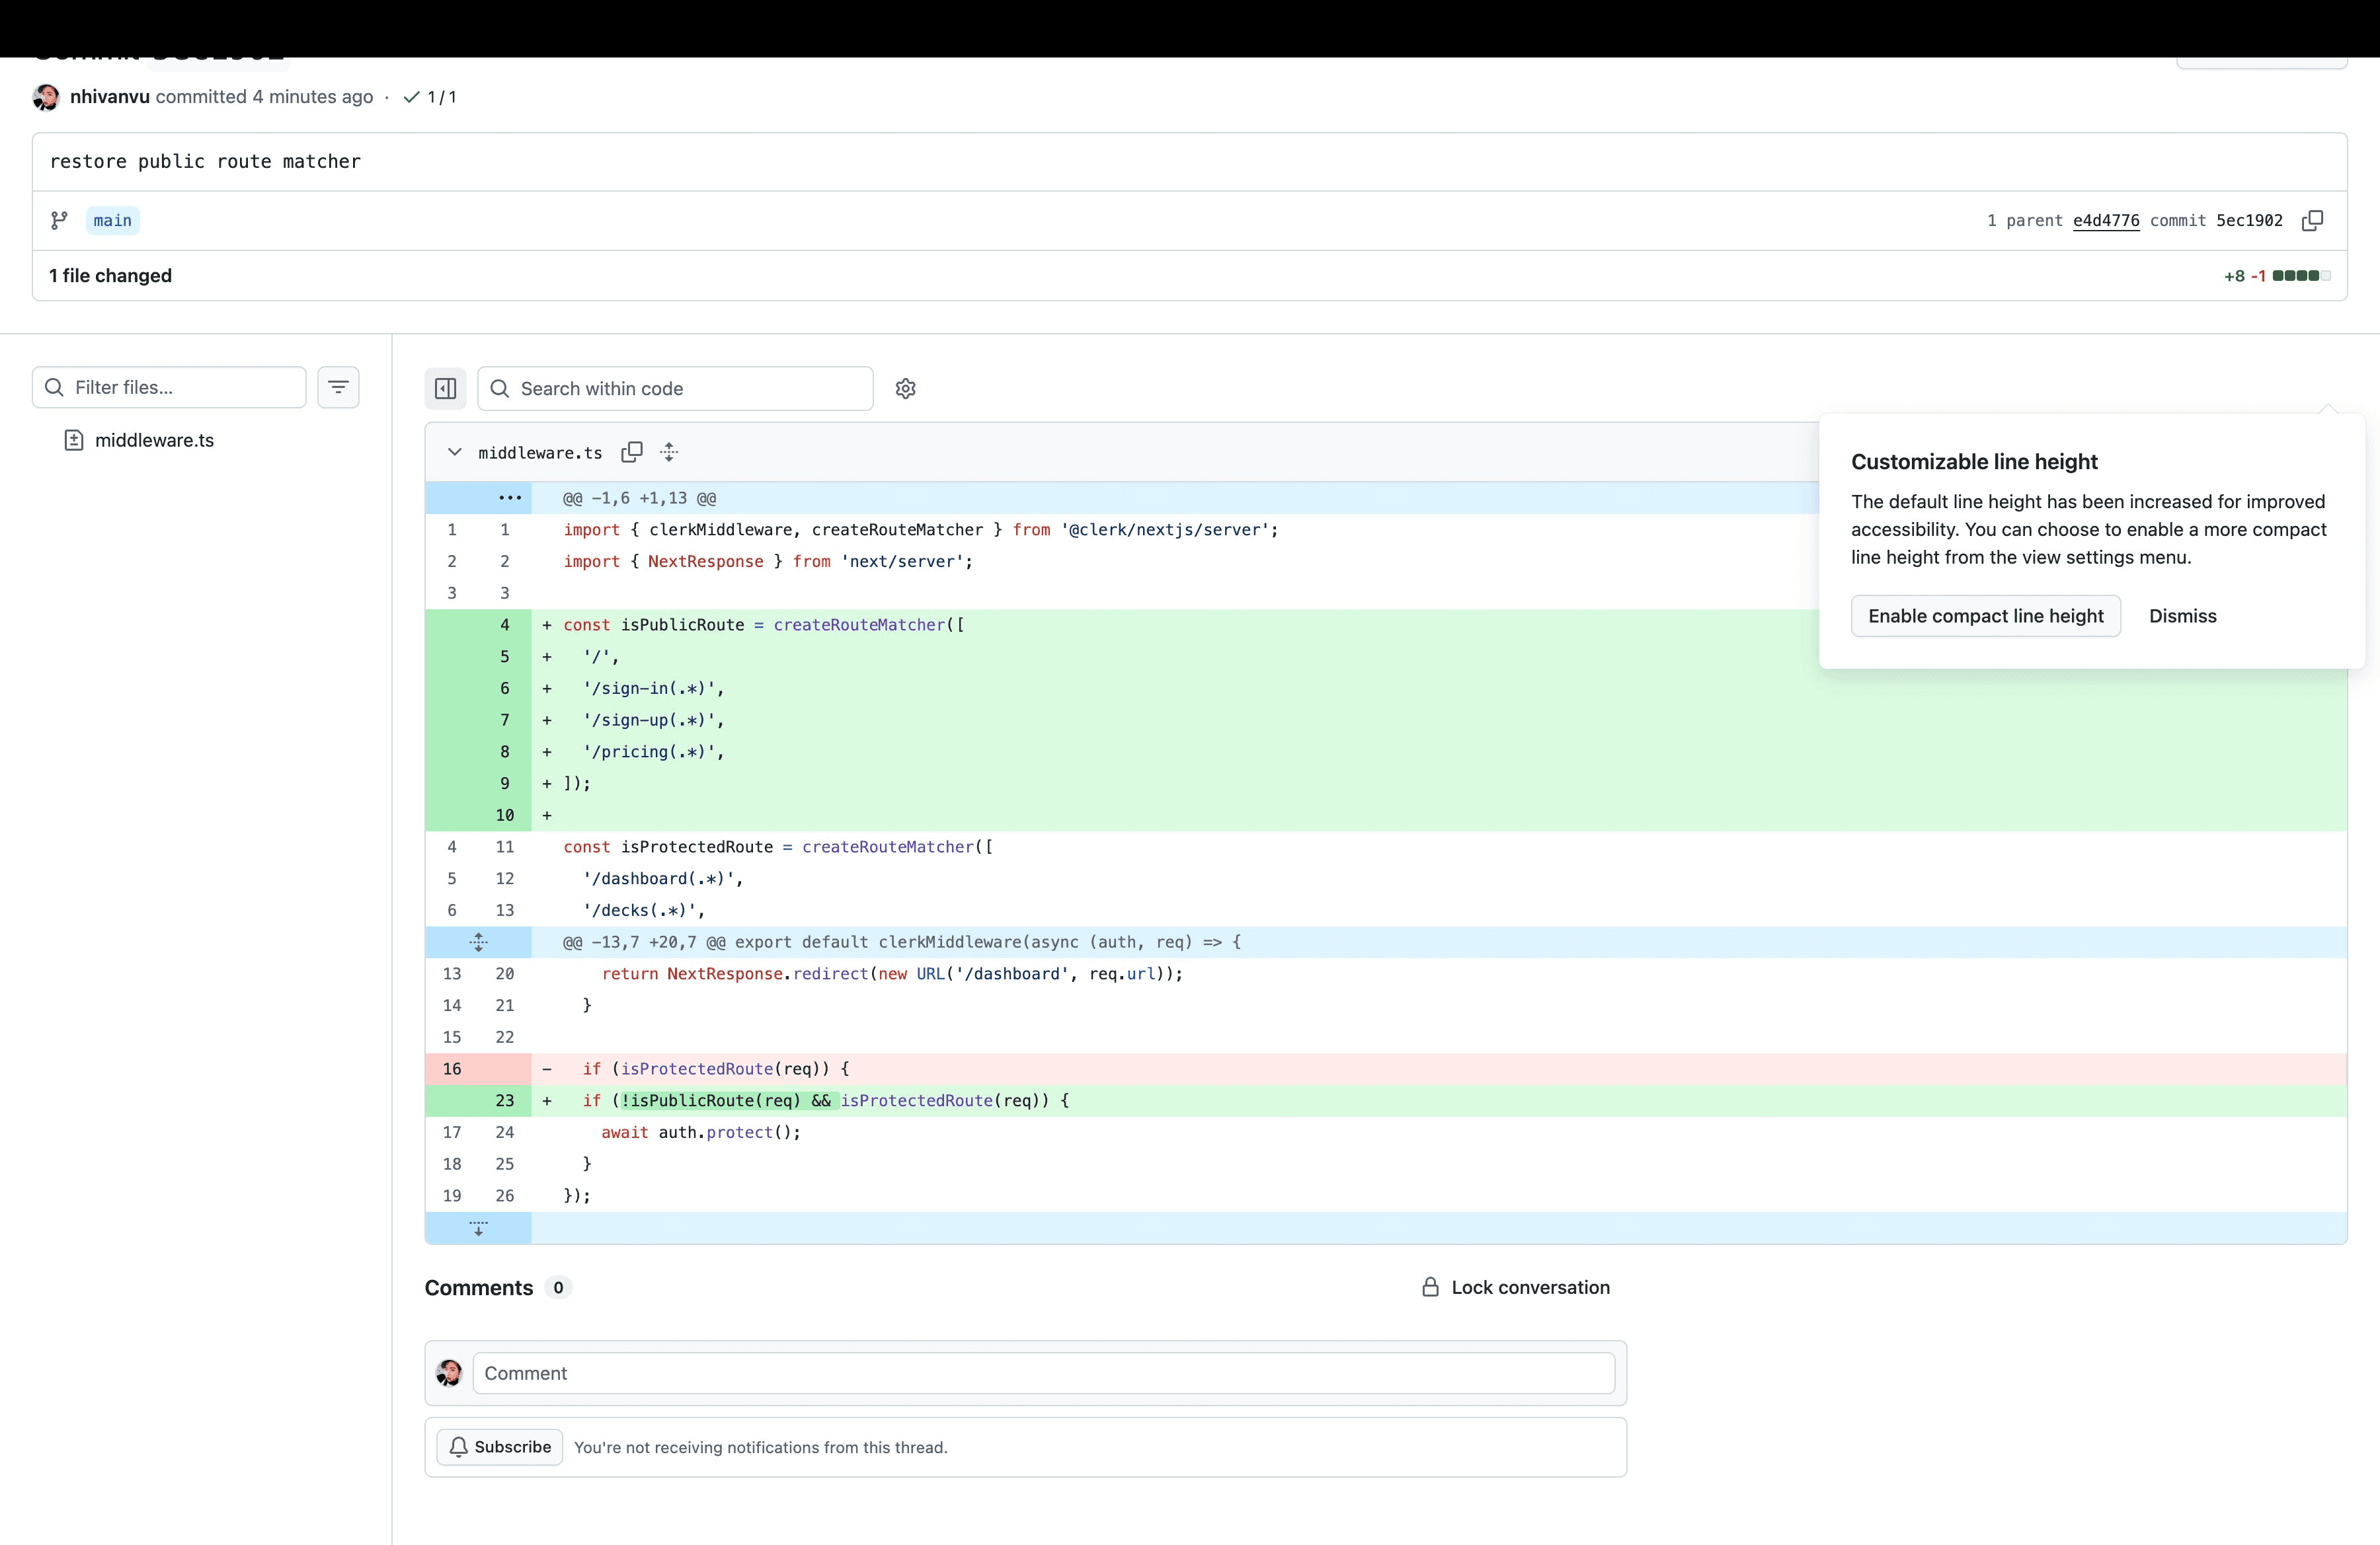This screenshot has height=1545, width=2380.
Task: Click the git branch icon beside main
Action: [x=59, y=221]
